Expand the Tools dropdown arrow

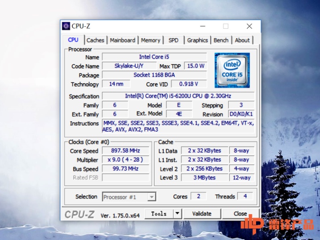point(177,214)
